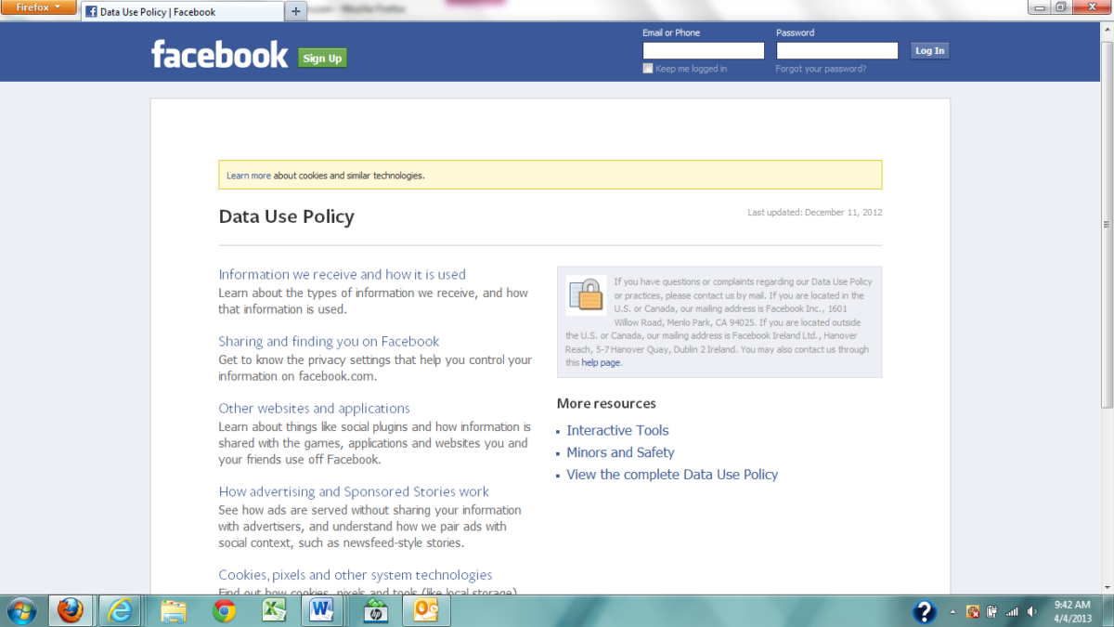Minimize the Firefox window
The width and height of the screenshot is (1114, 627).
[x=1038, y=7]
